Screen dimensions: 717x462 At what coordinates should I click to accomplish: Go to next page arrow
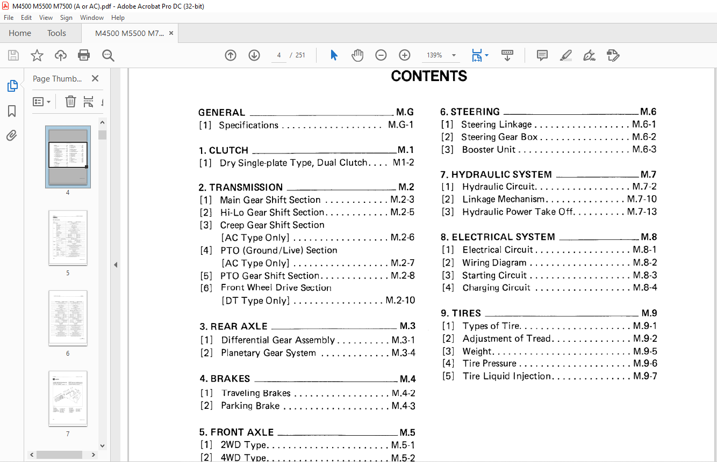click(x=254, y=55)
